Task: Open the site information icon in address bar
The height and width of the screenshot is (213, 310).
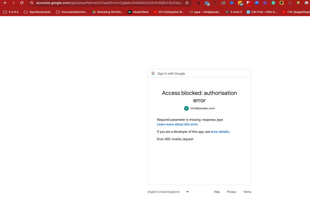Action: coord(32,3)
